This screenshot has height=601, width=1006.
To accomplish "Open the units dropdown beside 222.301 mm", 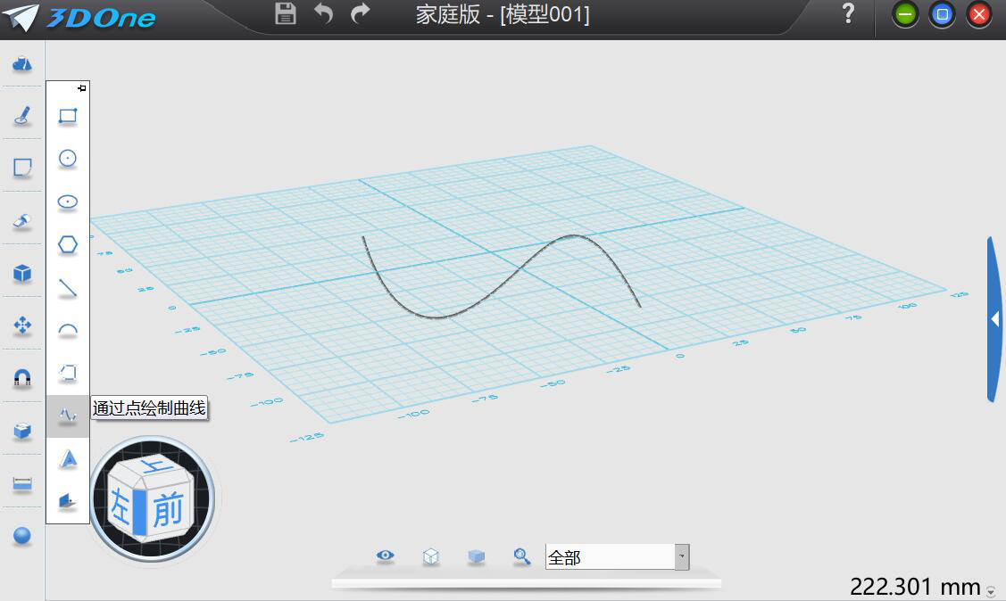I will (991, 591).
